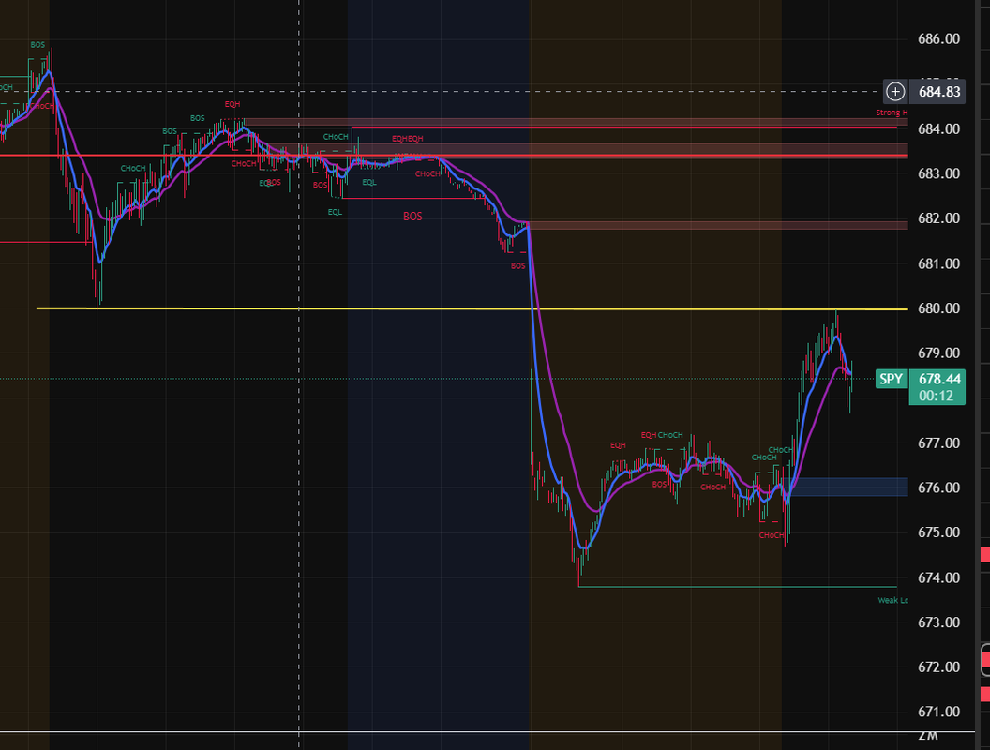
Task: Click the large red BOS label mid-chart
Action: point(412,217)
